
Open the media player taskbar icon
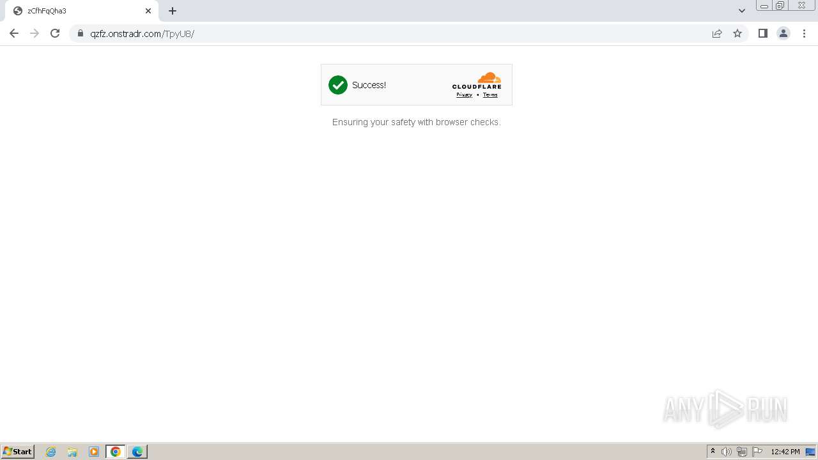click(x=94, y=452)
